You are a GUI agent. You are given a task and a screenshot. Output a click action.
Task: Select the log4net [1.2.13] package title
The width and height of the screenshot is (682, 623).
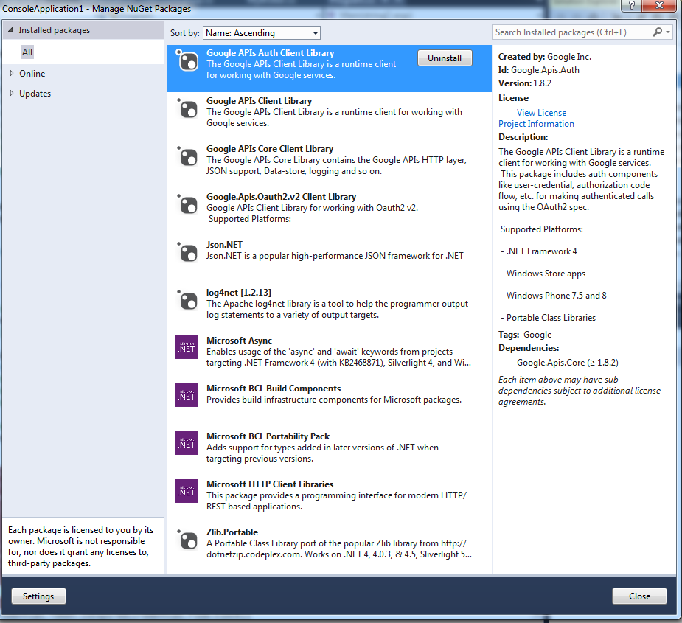pyautogui.click(x=239, y=293)
